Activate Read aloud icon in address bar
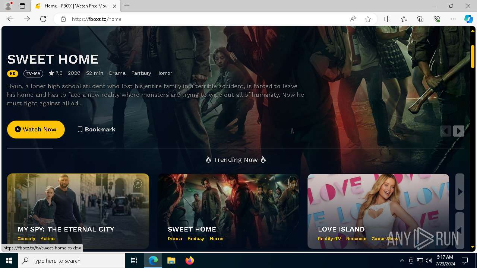The width and height of the screenshot is (477, 268). (x=353, y=19)
